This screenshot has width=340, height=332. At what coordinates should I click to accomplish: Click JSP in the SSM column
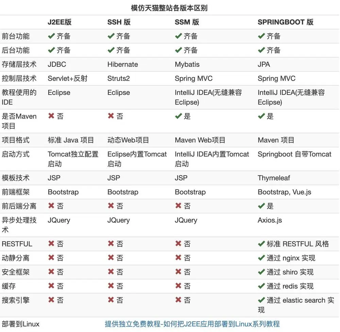coord(181,178)
